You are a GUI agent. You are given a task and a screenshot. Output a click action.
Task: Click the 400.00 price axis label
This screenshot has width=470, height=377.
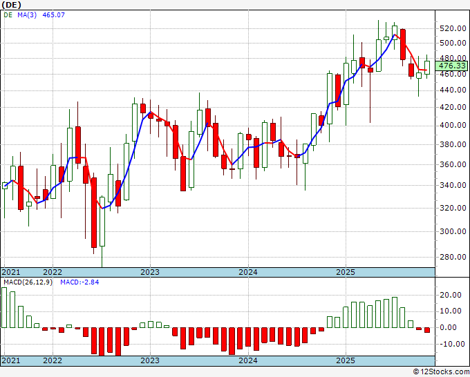[x=453, y=126]
